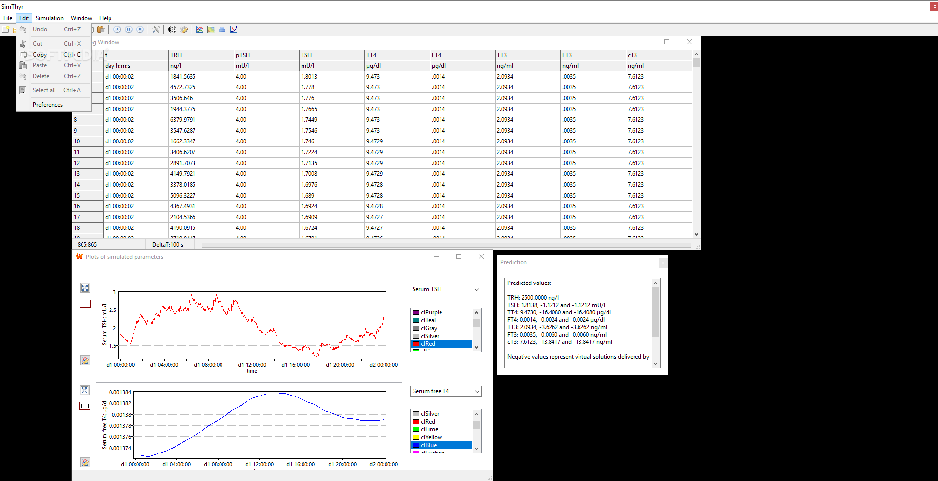Choose Delete from the Edit menu
This screenshot has height=481, width=938.
tap(54, 76)
